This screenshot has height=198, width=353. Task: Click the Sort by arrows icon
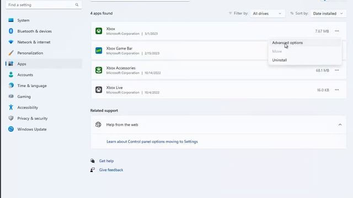[292, 13]
